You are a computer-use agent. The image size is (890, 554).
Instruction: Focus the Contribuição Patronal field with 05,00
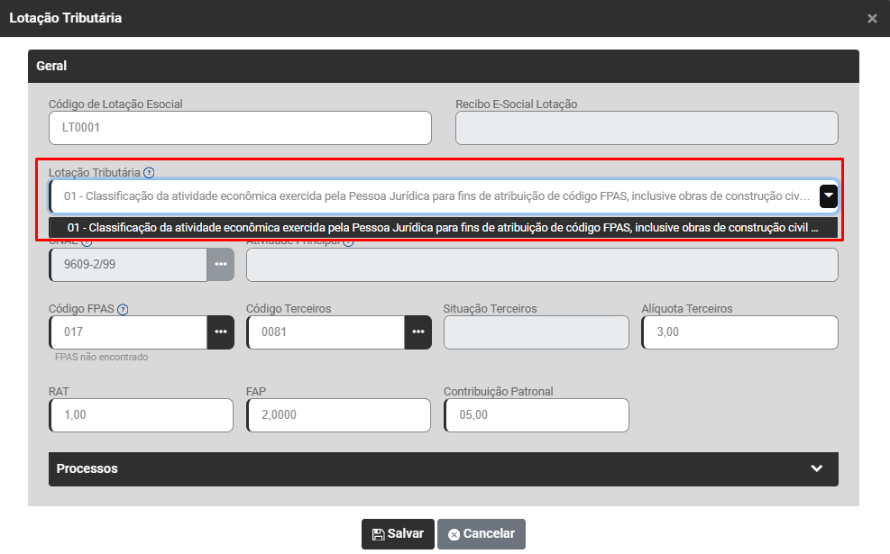(x=537, y=415)
